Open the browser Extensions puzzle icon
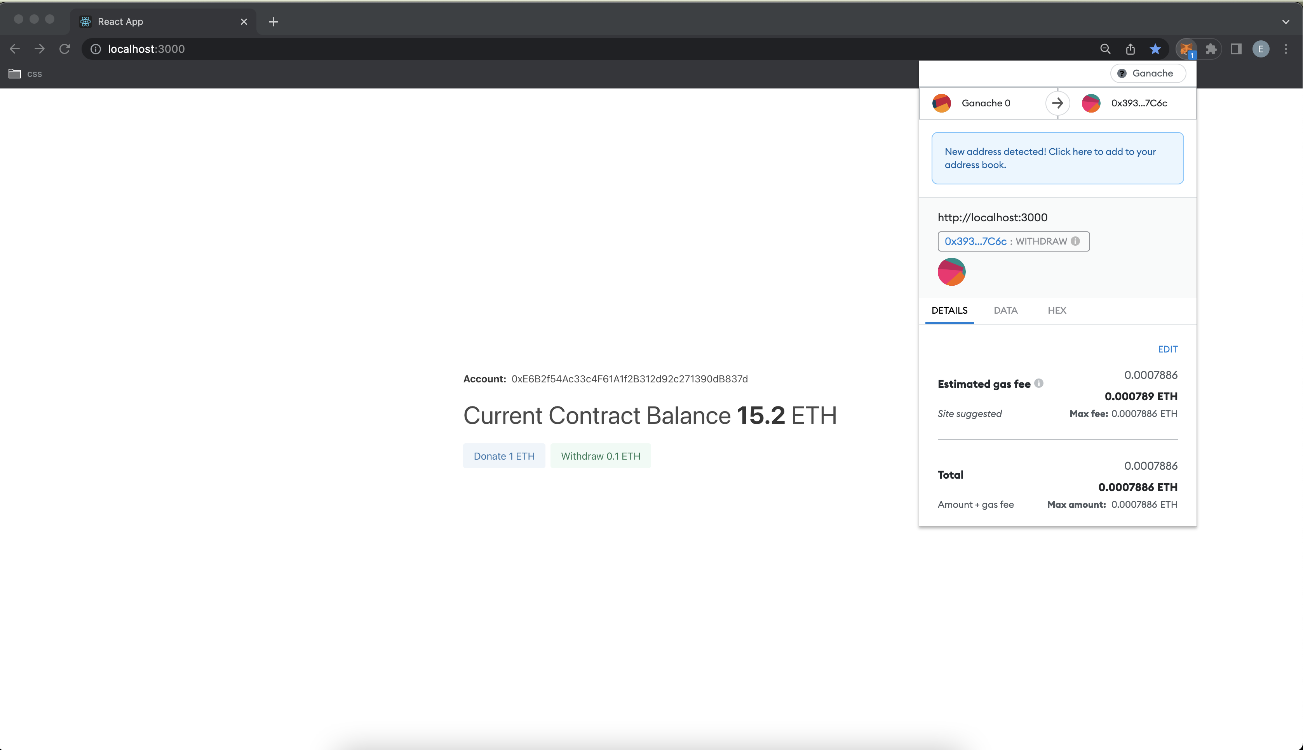The width and height of the screenshot is (1303, 750). point(1211,49)
